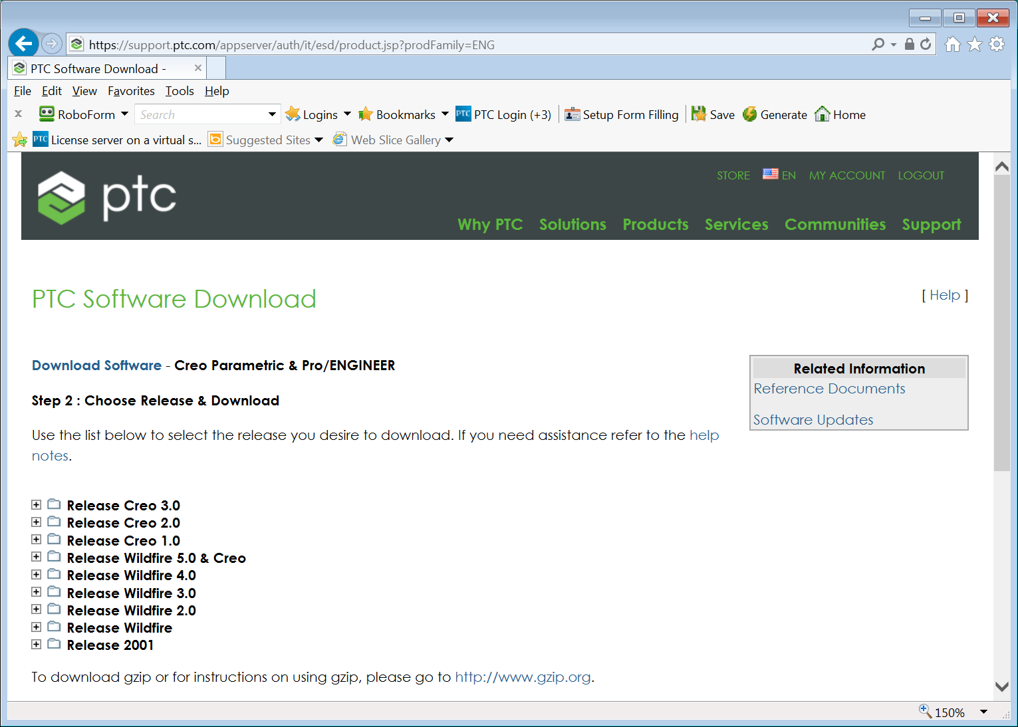Click PTC Login (+3) toolbar button

pyautogui.click(x=504, y=114)
